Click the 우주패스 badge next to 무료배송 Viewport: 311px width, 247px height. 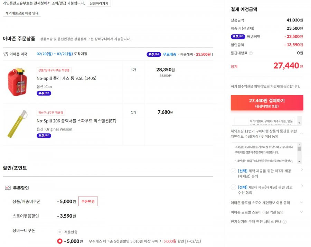click(x=154, y=54)
